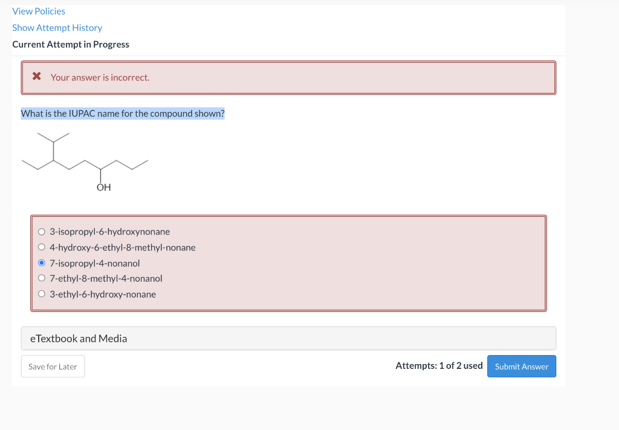Click the molecule structure drawing
This screenshot has width=619, height=430.
point(85,160)
